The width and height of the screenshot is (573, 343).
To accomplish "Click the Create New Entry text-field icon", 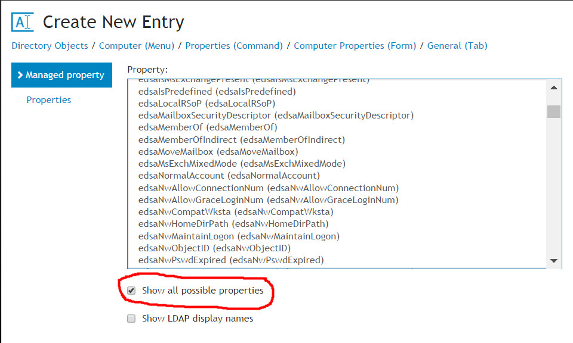I will tap(23, 22).
